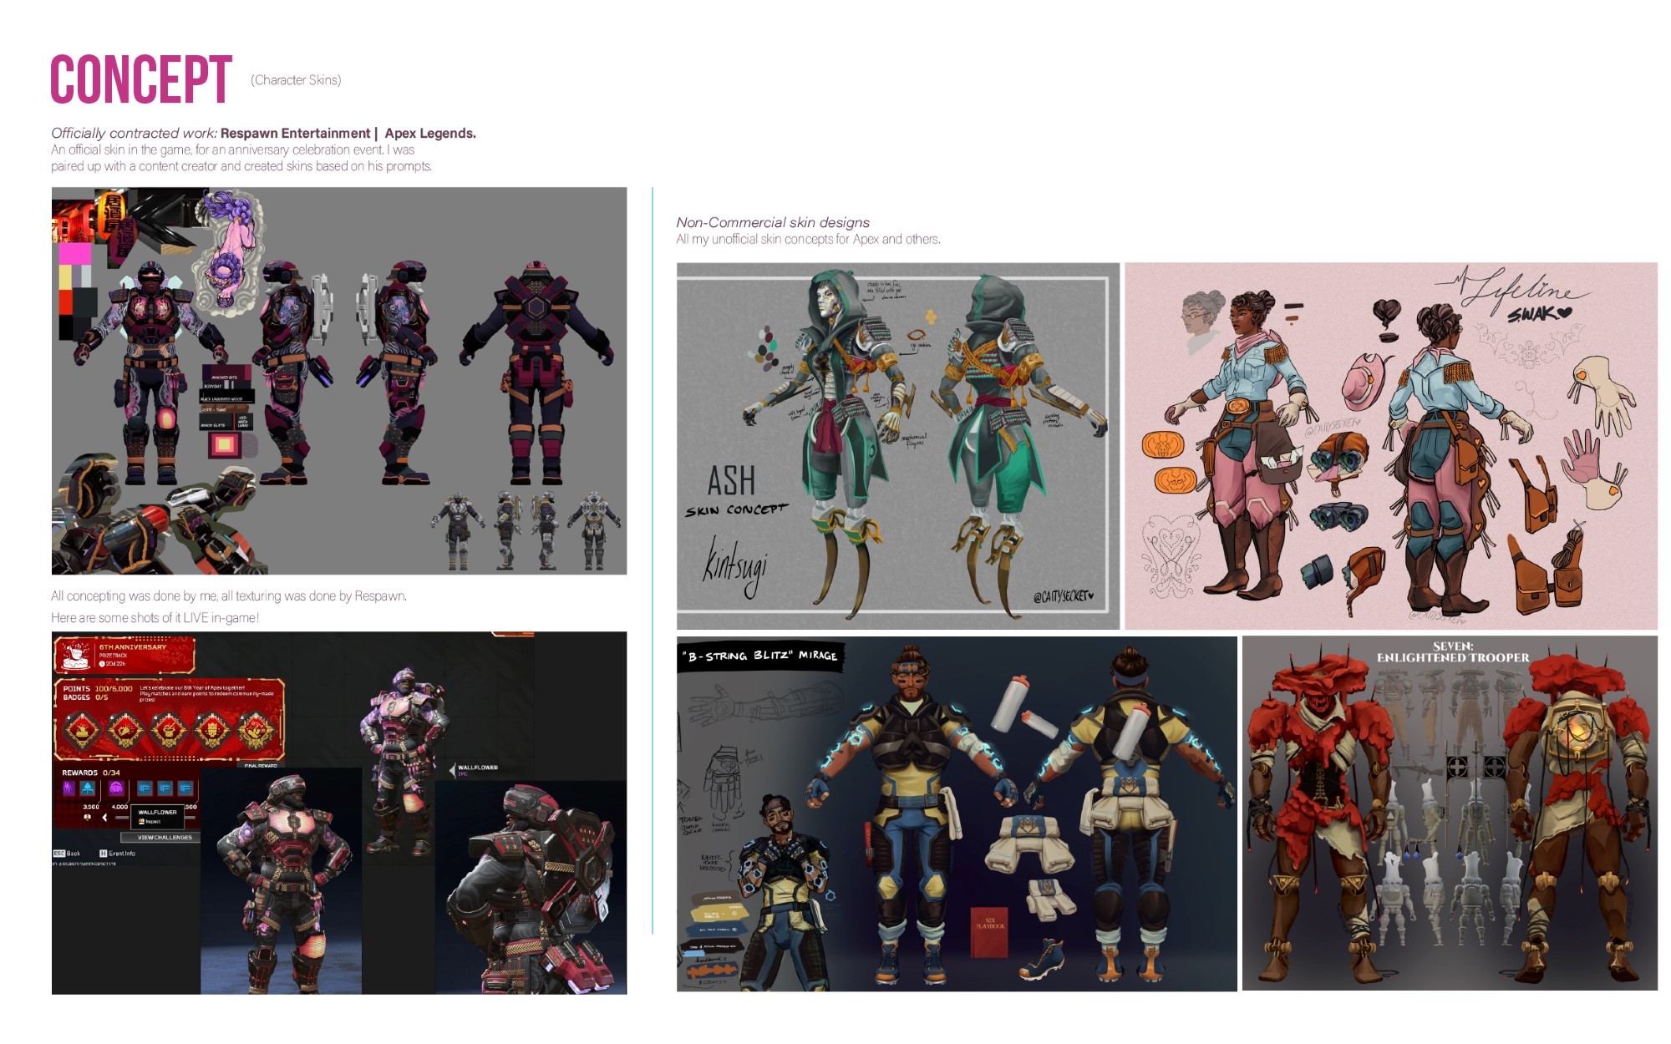Click the first anniversary badge (cake)
Image resolution: width=1671 pixels, height=1044 pixels.
(82, 729)
